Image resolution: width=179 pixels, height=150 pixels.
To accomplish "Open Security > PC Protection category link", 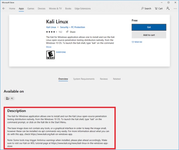I will pyautogui.click(x=73, y=27).
